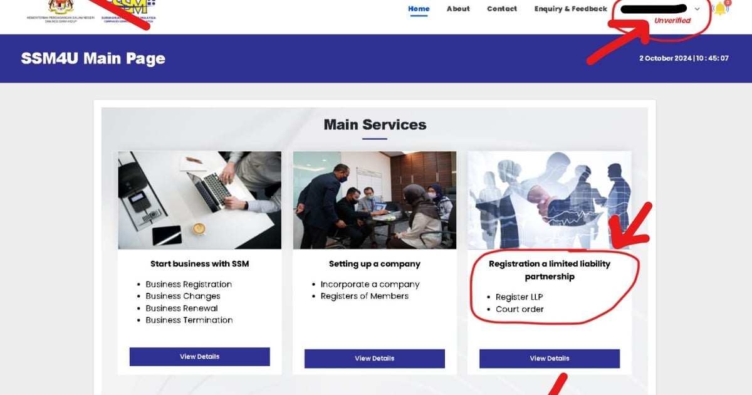Image resolution: width=752 pixels, height=395 pixels.
Task: Click the 'SSM4U Main Page' heading
Action: (x=93, y=58)
